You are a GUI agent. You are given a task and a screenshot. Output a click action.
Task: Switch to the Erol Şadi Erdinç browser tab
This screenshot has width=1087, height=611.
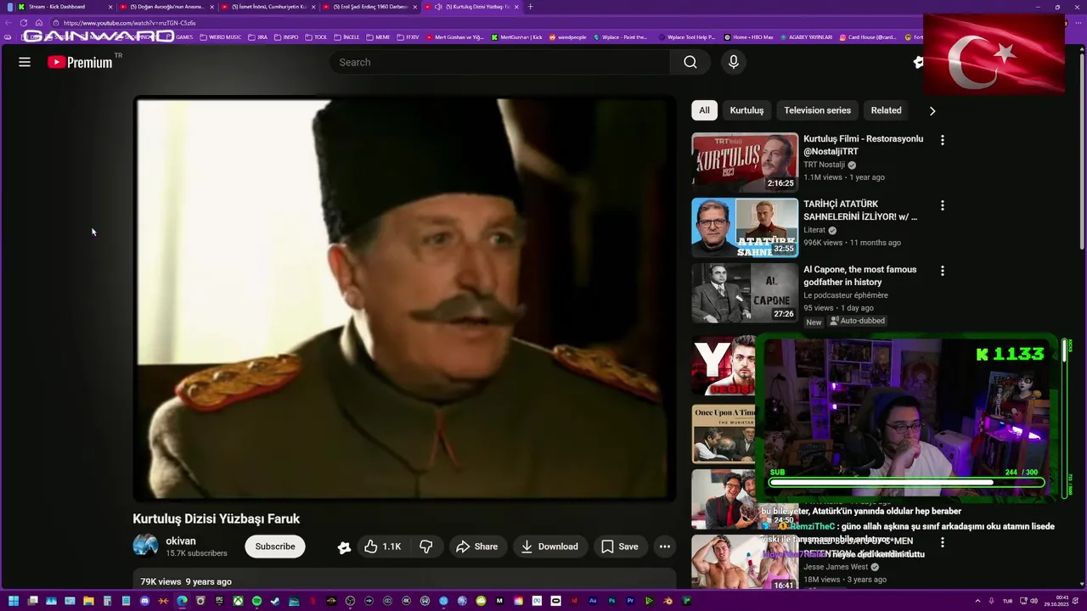[x=370, y=7]
